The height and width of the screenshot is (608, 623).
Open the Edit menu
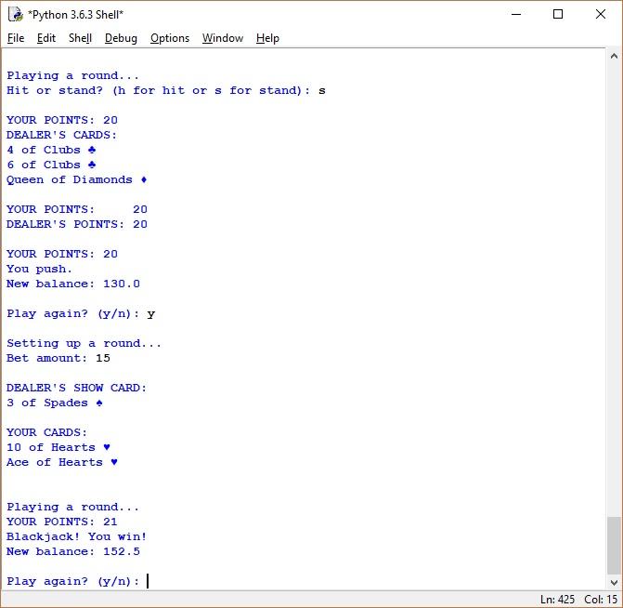[x=46, y=38]
